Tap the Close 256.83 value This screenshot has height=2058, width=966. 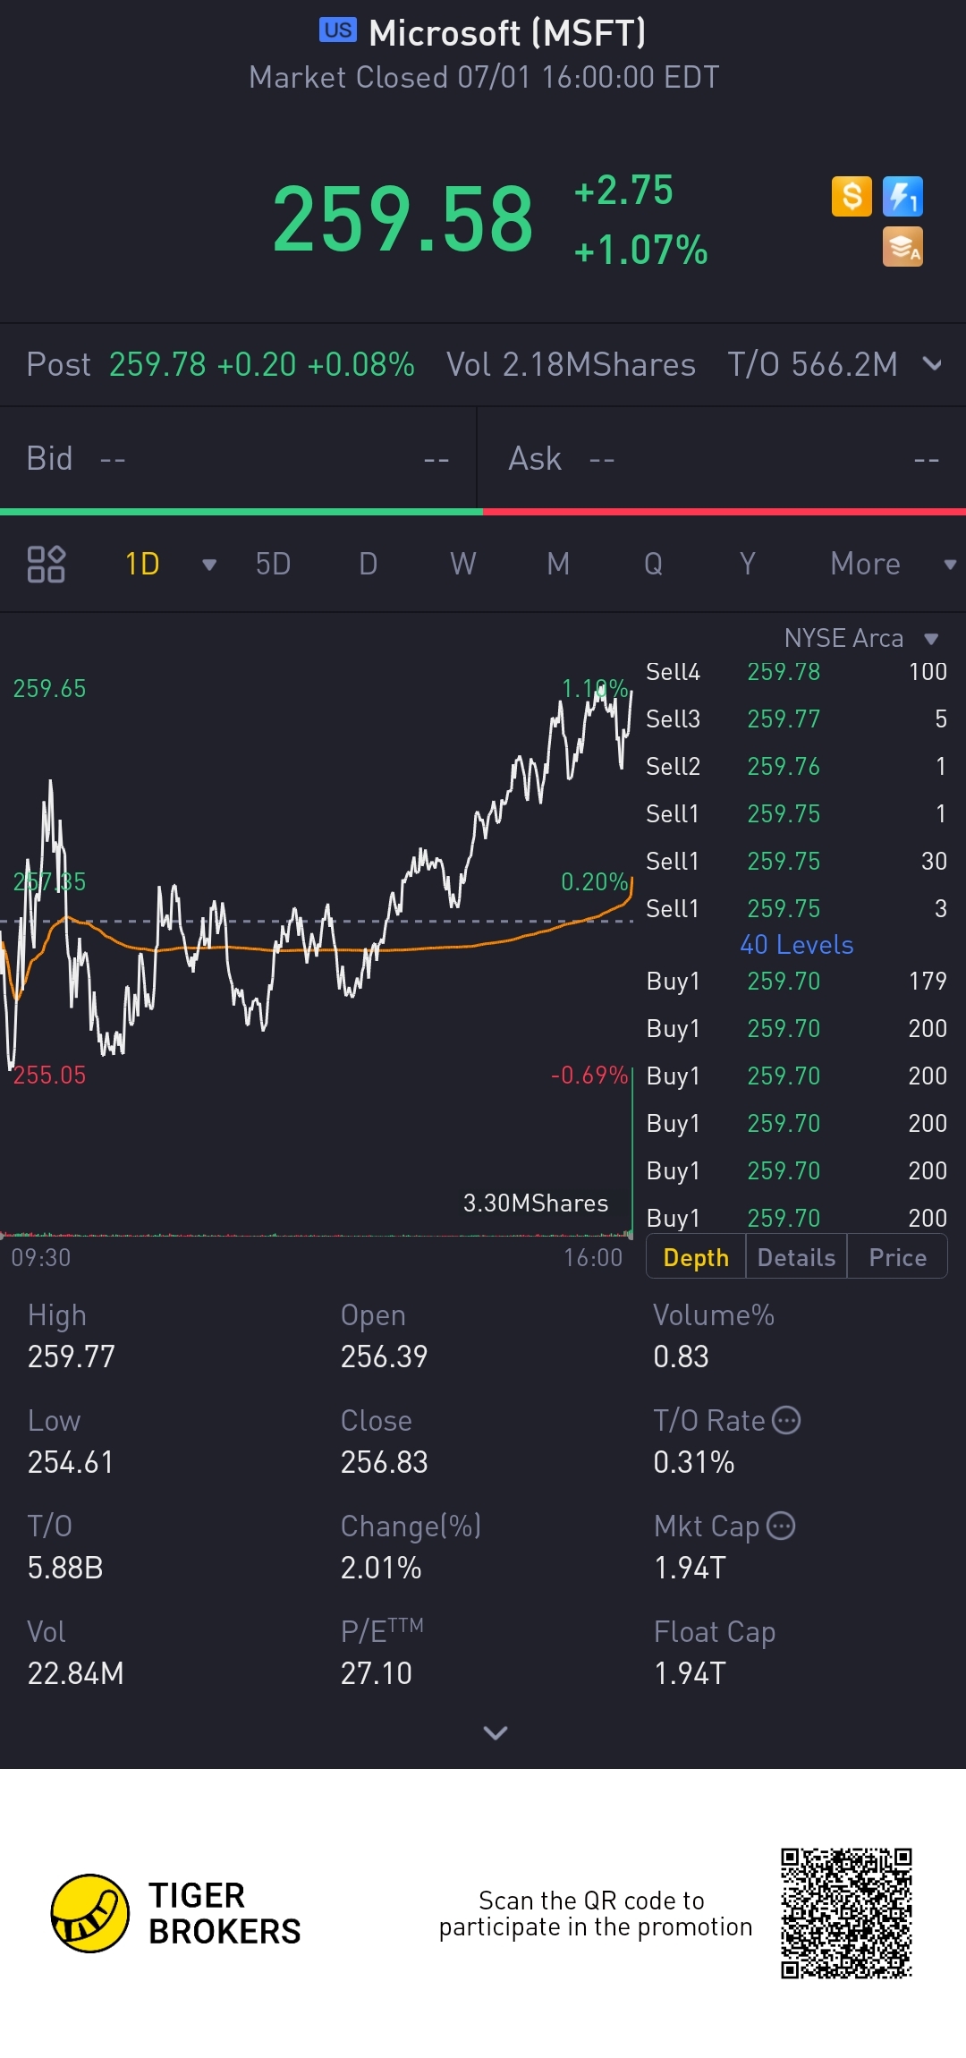click(x=384, y=1462)
